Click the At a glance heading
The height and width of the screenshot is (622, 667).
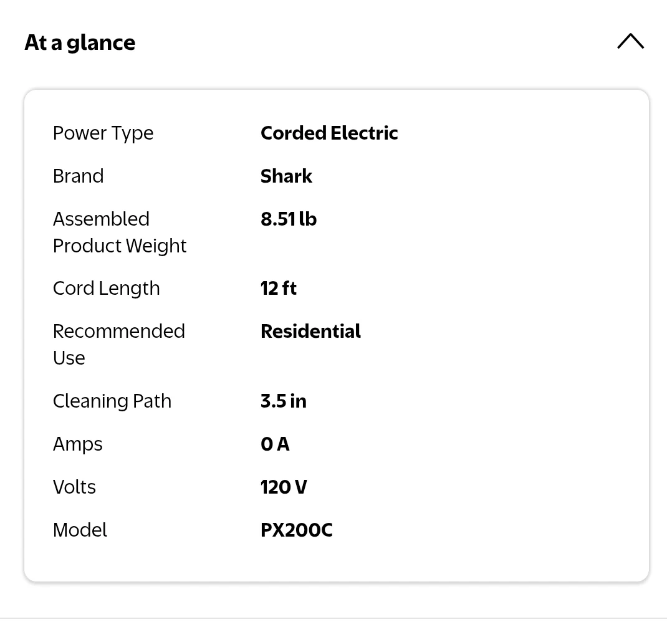click(x=80, y=42)
